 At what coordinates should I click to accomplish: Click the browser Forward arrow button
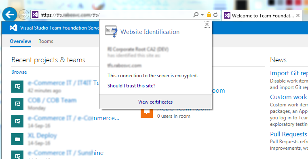[23, 15]
